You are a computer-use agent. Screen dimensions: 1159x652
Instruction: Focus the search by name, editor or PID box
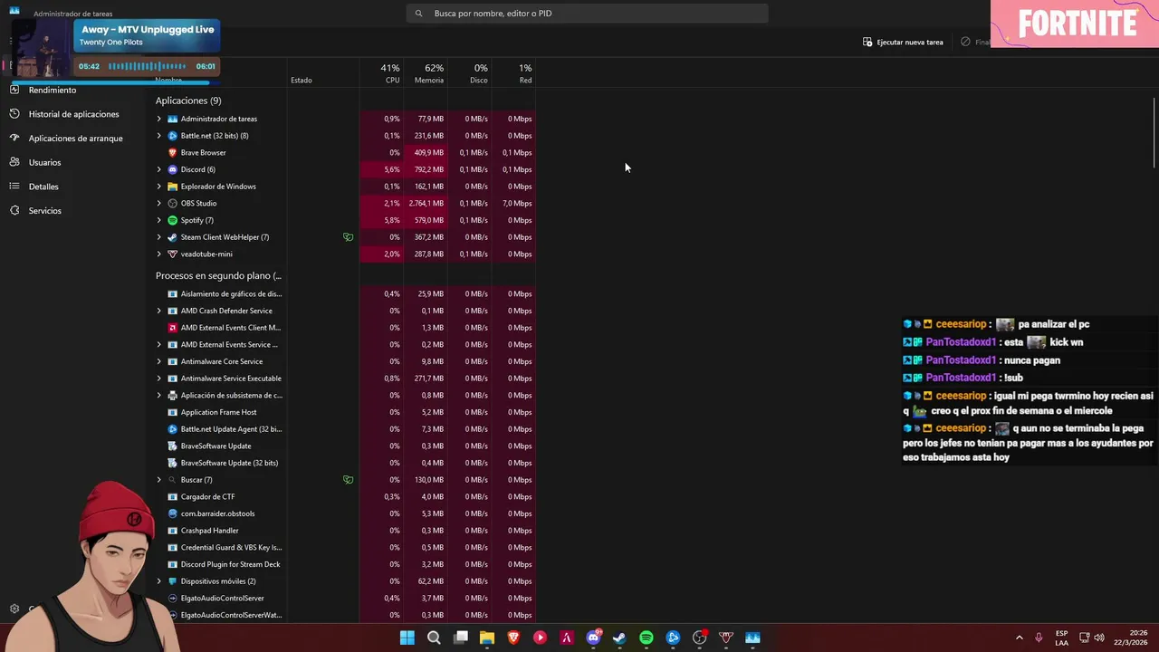pos(587,14)
